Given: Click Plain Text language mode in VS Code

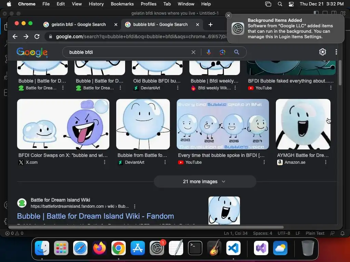Looking at the screenshot, I should tap(315, 233).
